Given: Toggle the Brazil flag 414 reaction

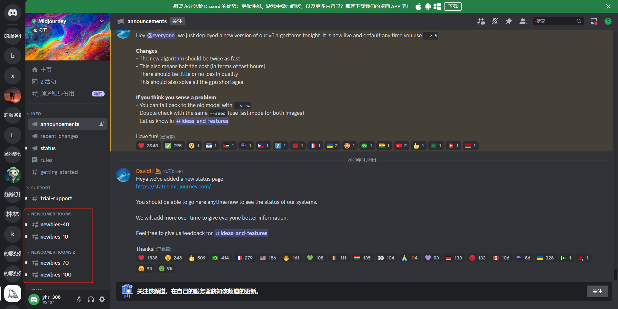Looking at the screenshot, I should click(221, 258).
